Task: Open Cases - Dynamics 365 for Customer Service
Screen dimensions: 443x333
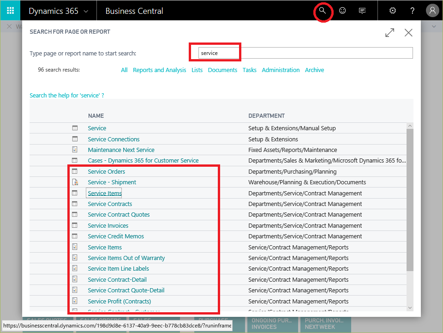Action: [x=143, y=161]
